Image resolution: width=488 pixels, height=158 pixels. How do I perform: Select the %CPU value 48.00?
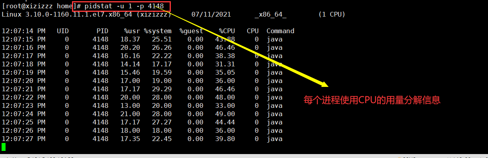pos(225,97)
